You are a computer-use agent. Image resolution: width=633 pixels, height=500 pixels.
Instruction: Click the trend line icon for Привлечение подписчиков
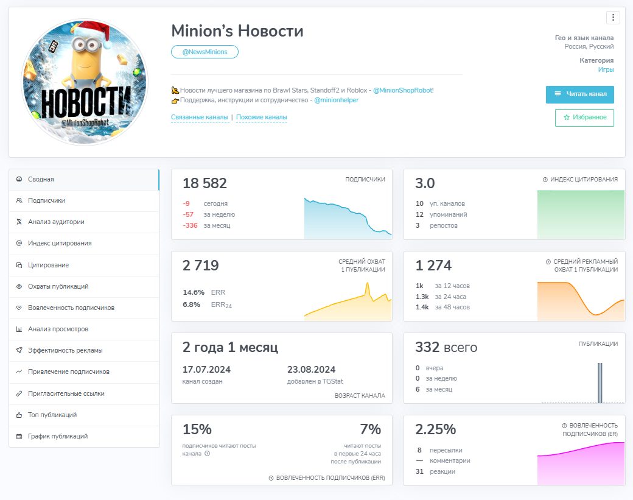click(19, 371)
